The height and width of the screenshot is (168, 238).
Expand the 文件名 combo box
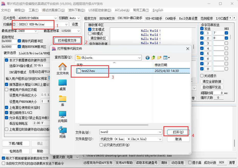tap(160, 132)
